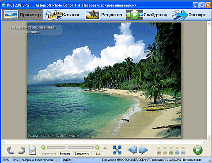Open the Каталог tab
The width and height of the screenshot is (212, 163).
click(x=62, y=15)
